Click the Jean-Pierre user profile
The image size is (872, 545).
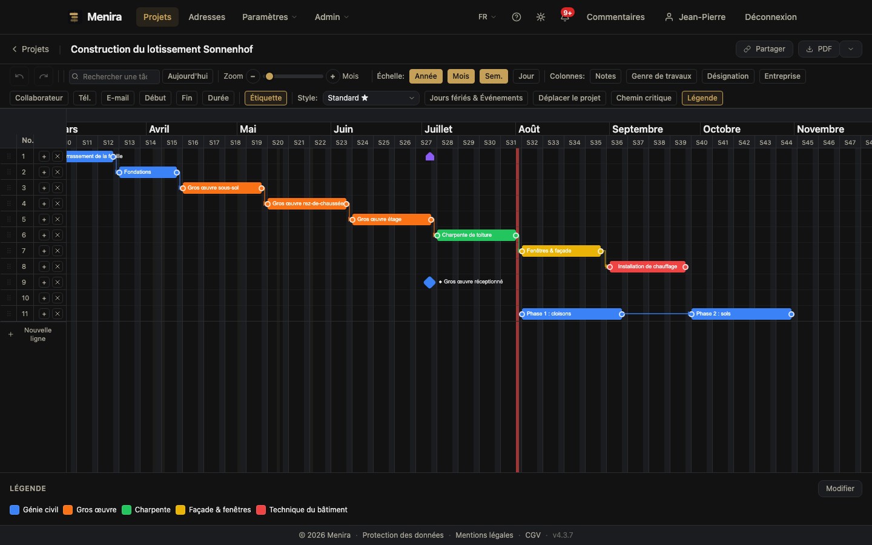point(695,17)
